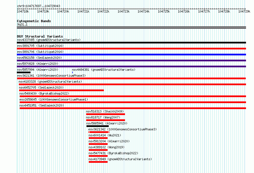Screen dimensions: 254x173
Task: Click ruler tick labeled 104728k
Action: click(224, 11)
